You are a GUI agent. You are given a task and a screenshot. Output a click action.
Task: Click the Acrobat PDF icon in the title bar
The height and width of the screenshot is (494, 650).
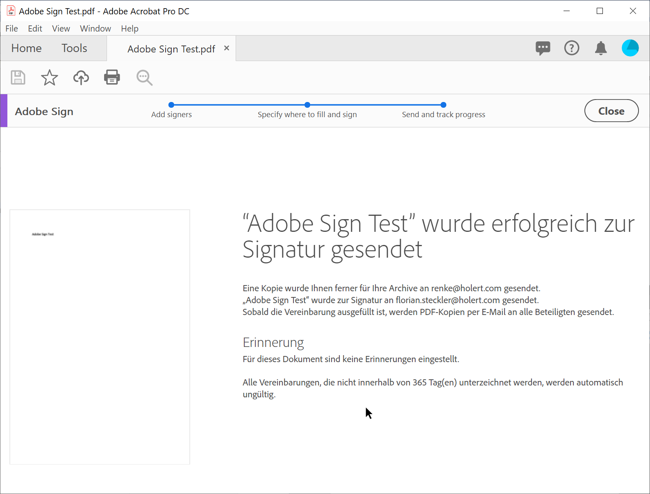[x=11, y=11]
